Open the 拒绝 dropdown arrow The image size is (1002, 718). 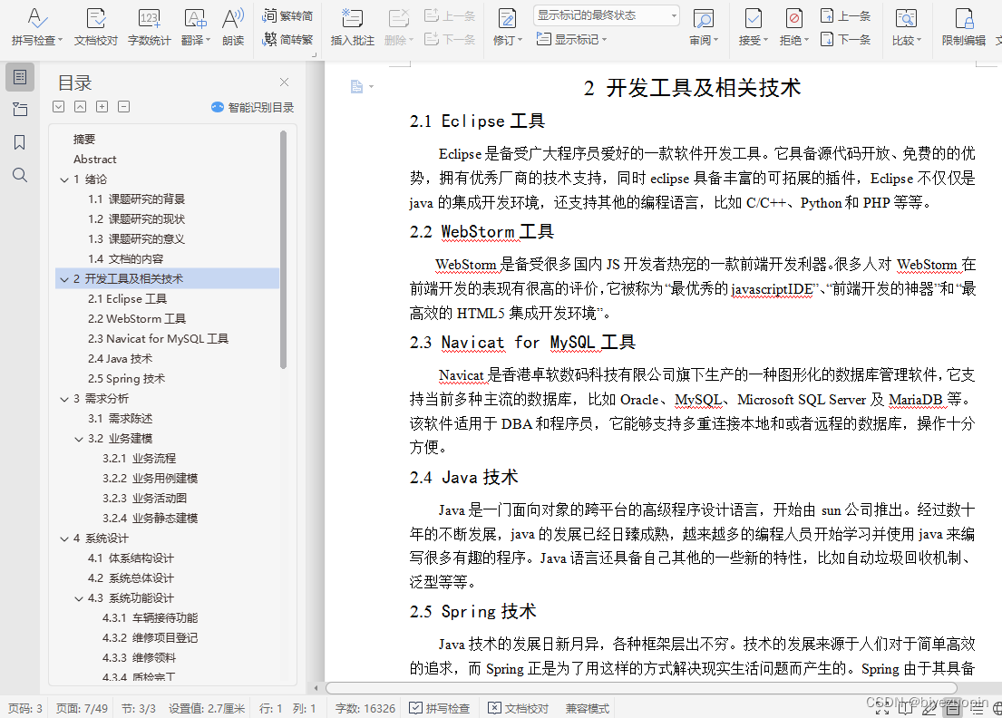pos(806,40)
